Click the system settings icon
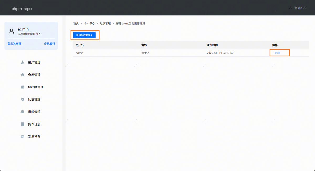Screen dimensions: 315x171 pos(23,136)
